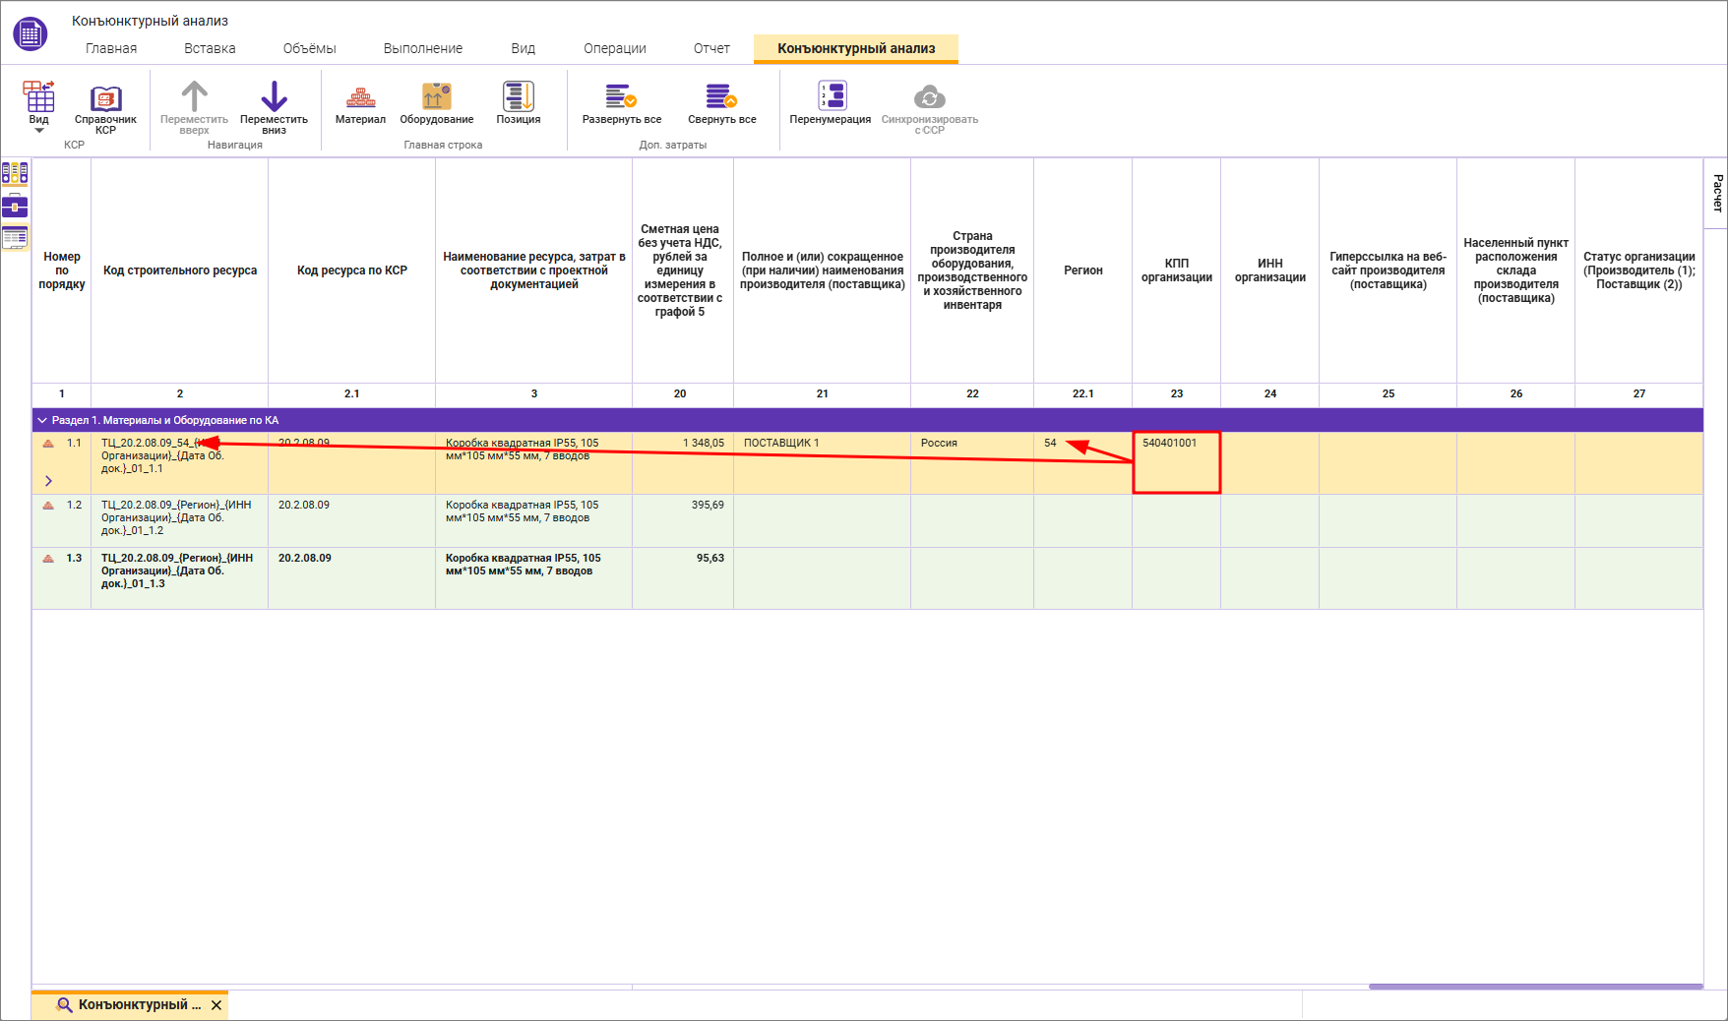Viewport: 1728px width, 1021px height.
Task: Collapse Раздел 1 section header
Action: tap(42, 420)
